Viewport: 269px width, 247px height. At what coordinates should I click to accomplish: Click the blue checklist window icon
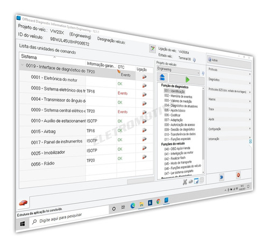click(x=196, y=181)
